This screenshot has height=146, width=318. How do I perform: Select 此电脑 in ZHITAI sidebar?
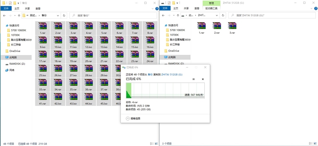tap(175, 57)
